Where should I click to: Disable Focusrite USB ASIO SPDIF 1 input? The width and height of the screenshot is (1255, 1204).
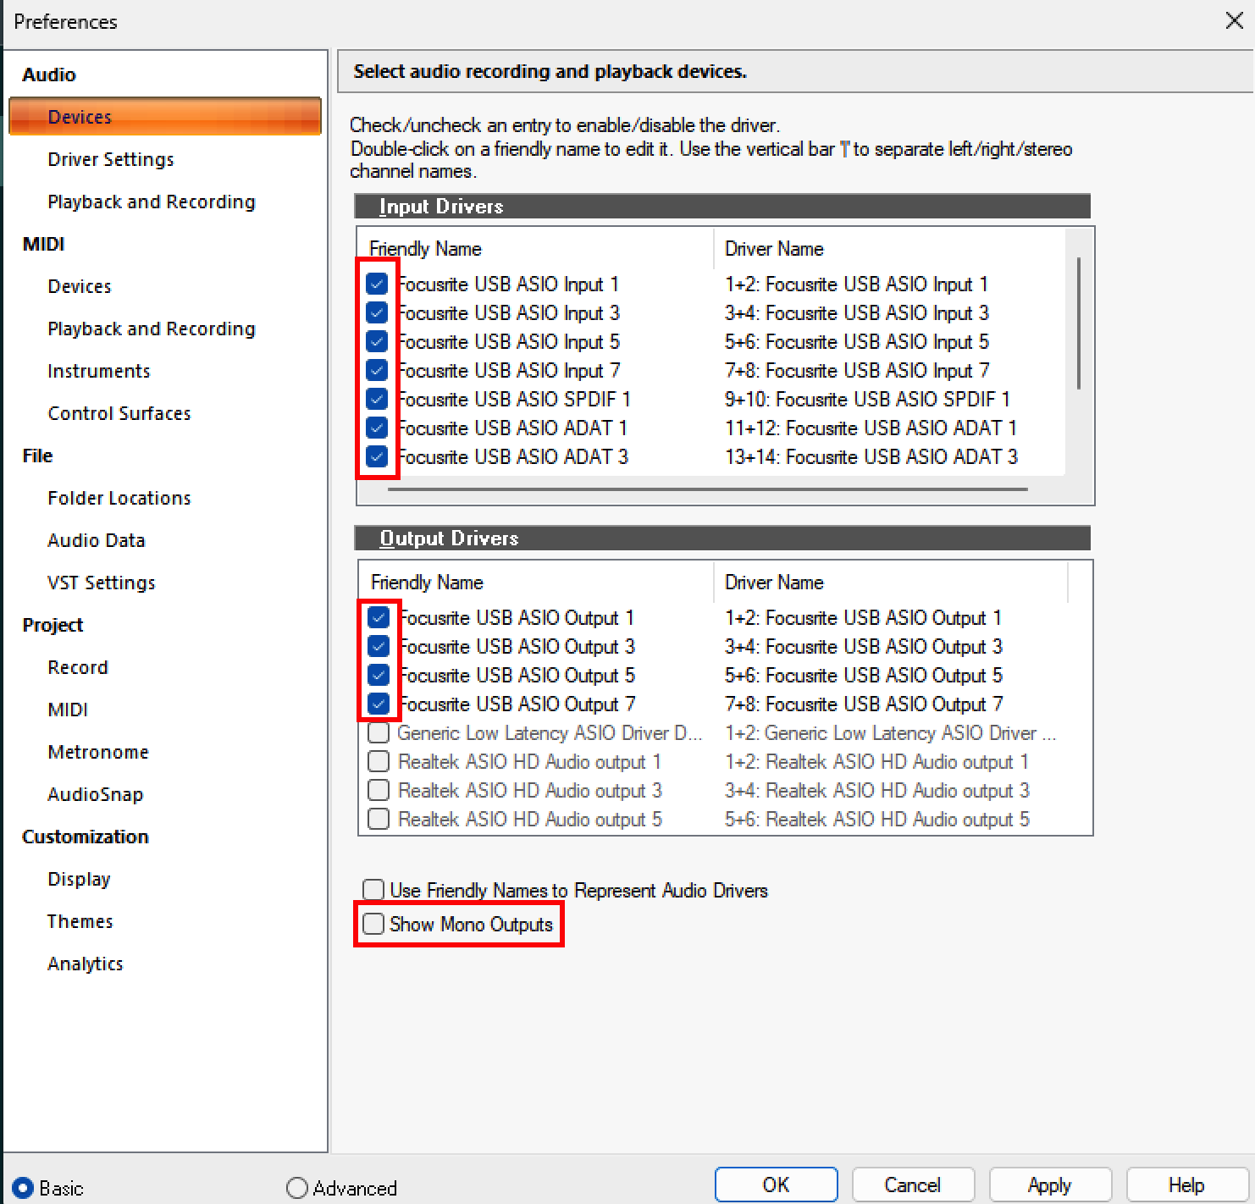[x=377, y=399]
